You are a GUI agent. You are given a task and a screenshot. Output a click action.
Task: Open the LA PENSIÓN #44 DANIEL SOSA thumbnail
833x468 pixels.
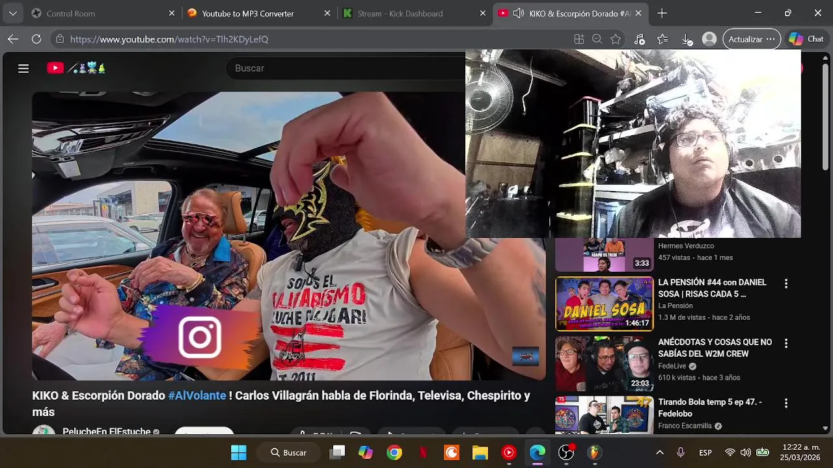click(604, 304)
